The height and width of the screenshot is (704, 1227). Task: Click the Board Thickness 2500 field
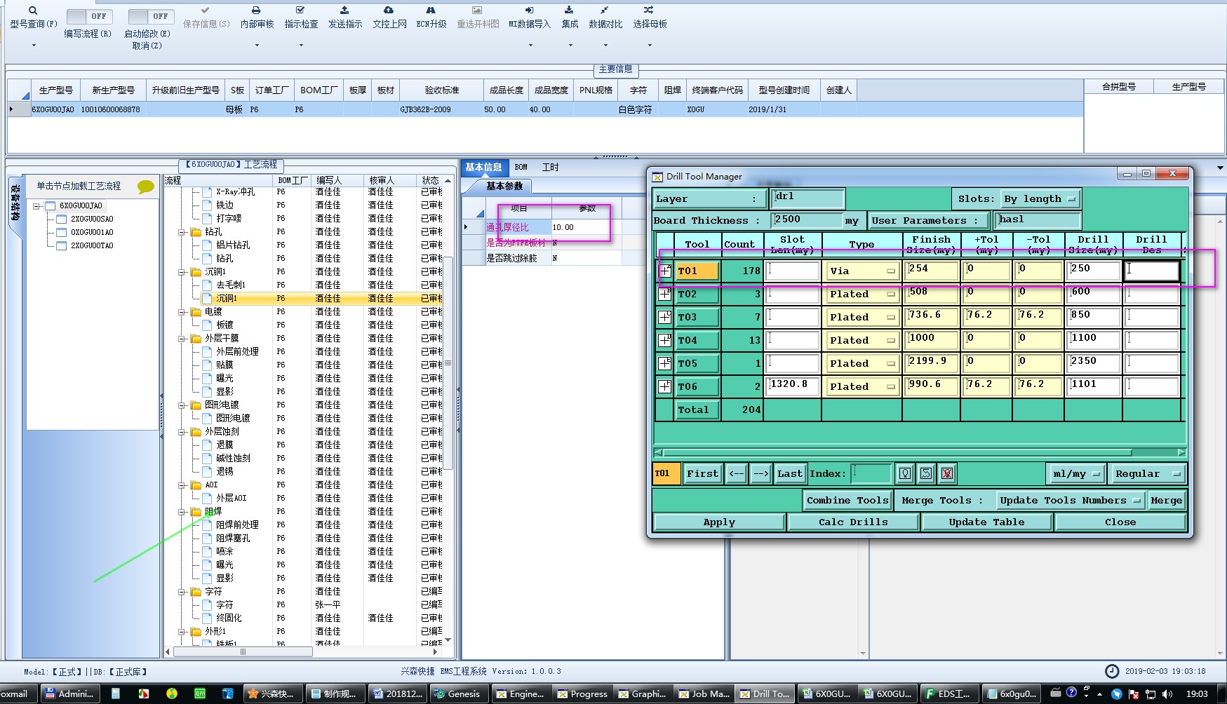click(x=807, y=220)
